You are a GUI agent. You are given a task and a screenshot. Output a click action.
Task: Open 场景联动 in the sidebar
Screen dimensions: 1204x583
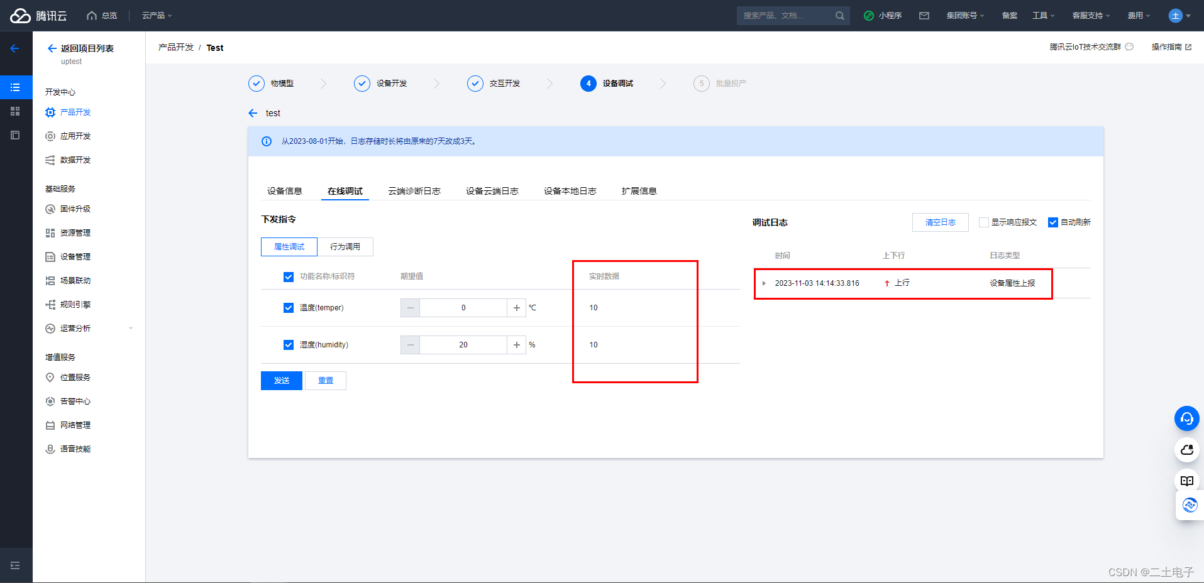[75, 281]
